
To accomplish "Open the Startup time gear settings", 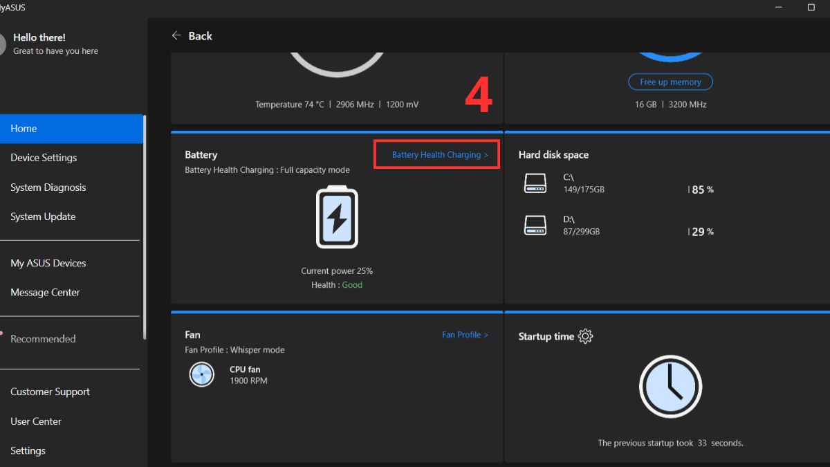I will tap(586, 336).
